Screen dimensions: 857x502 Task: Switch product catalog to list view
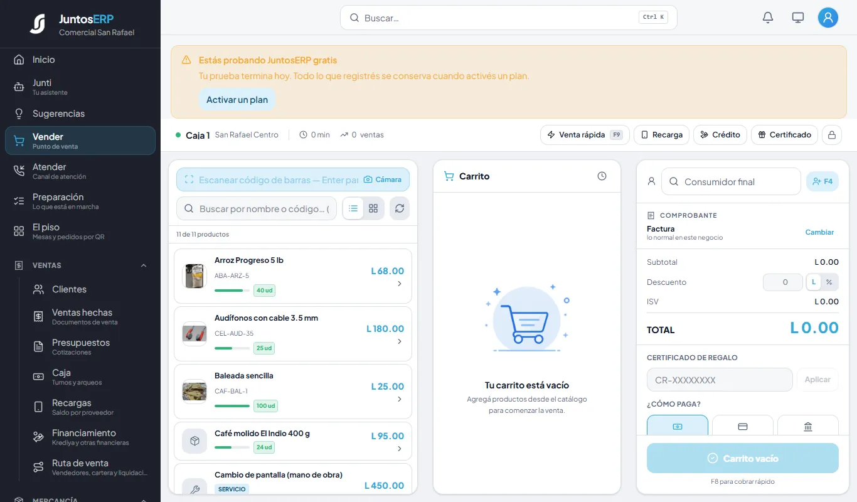353,208
